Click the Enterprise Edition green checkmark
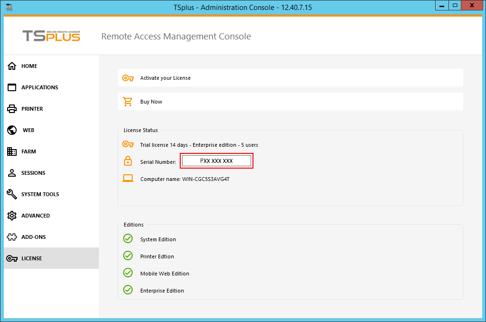486x322 pixels. 128,290
